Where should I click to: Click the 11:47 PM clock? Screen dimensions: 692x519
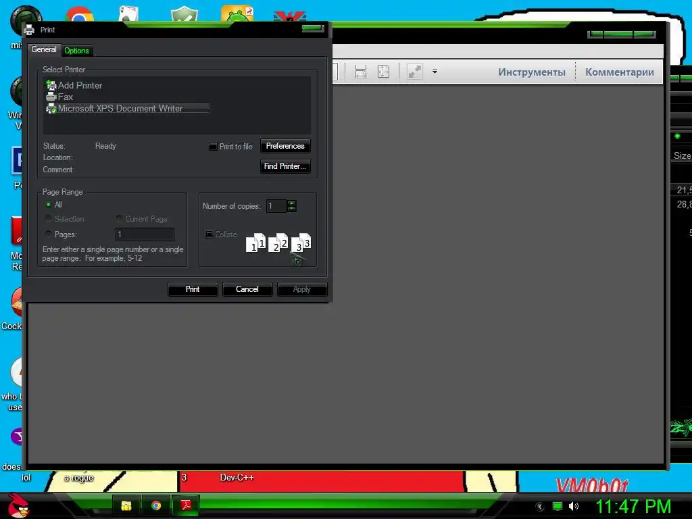click(x=633, y=507)
